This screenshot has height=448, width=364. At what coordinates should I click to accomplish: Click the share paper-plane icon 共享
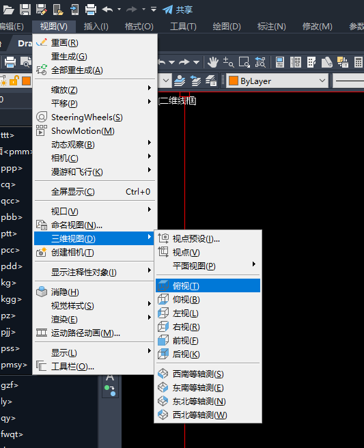178,10
